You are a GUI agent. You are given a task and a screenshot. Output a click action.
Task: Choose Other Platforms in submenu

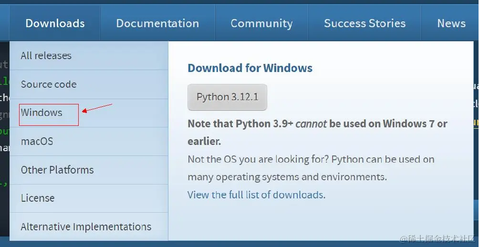[89, 170]
